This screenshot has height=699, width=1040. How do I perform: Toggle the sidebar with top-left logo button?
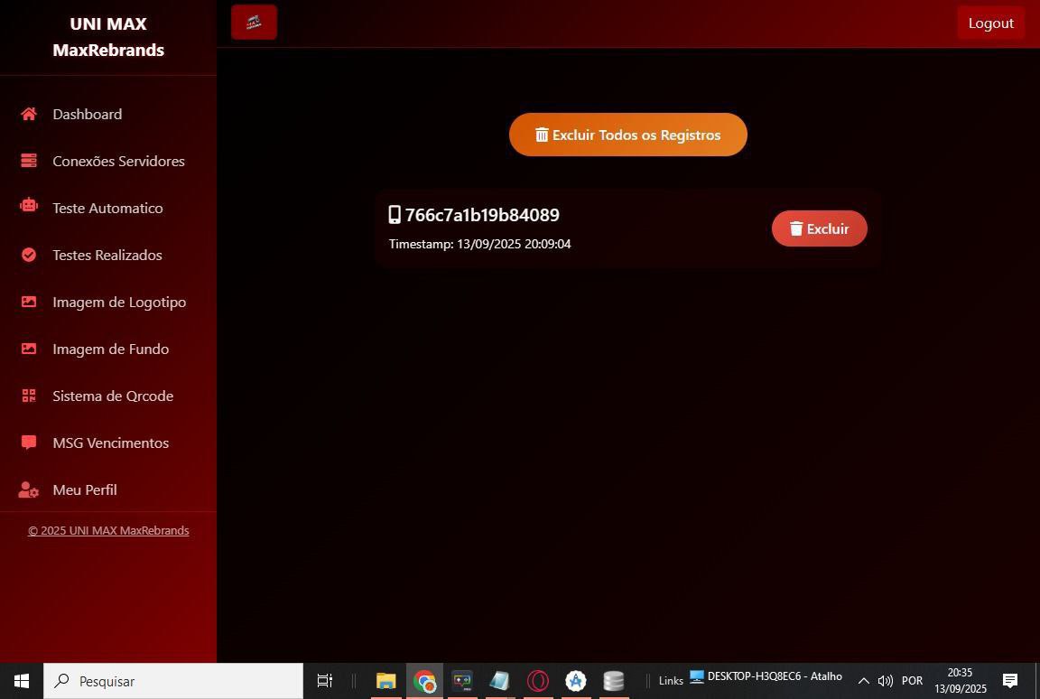[254, 23]
